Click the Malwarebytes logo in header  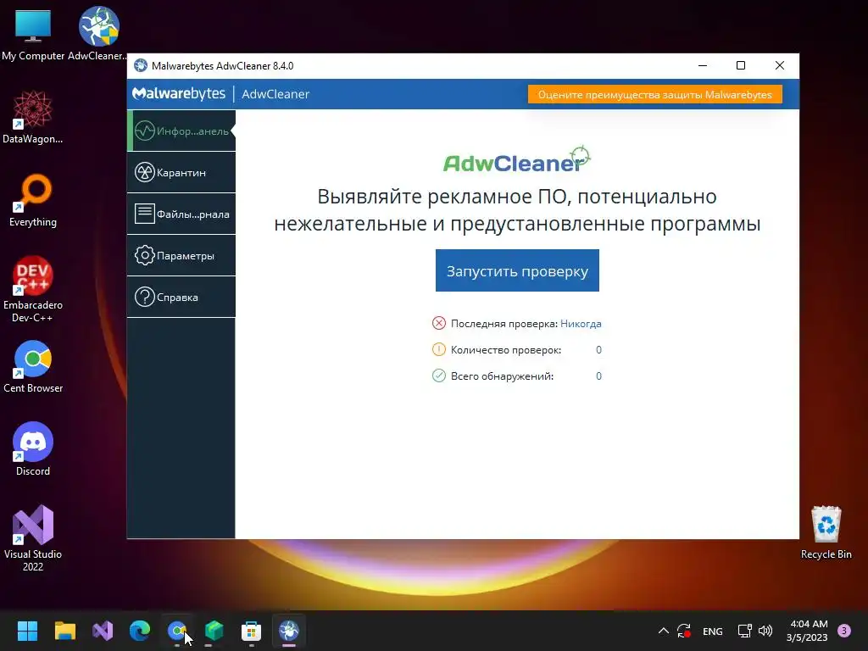[179, 93]
